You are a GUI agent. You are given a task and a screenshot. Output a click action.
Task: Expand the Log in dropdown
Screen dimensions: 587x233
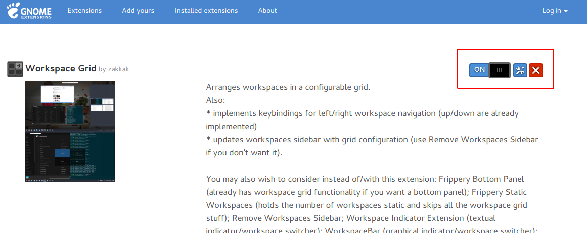point(555,11)
